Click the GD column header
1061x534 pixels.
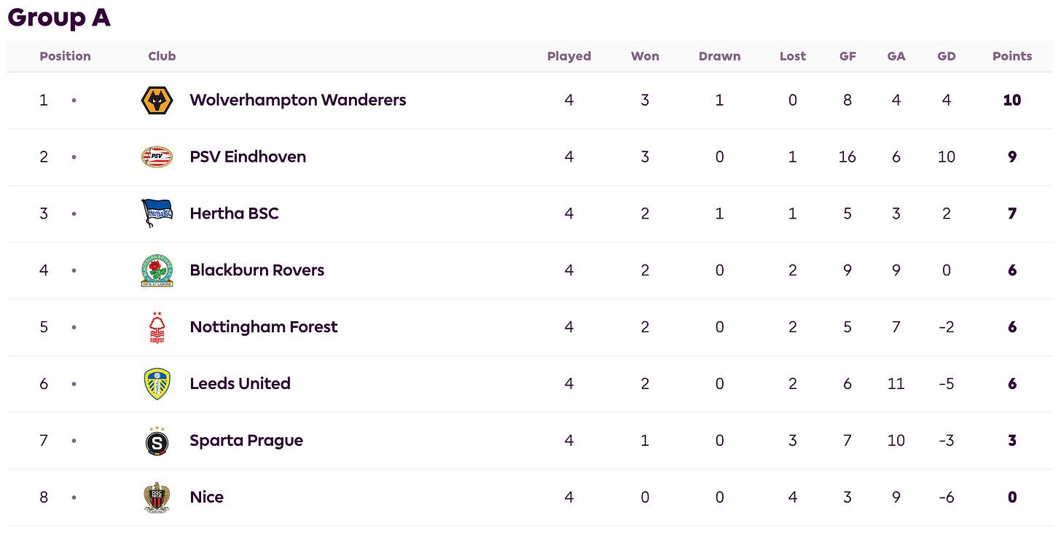tap(947, 56)
